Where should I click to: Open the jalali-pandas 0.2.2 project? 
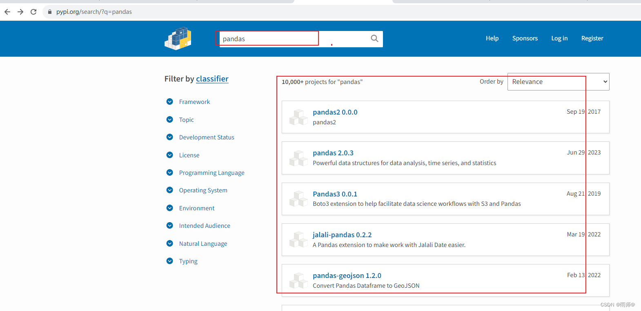[342, 235]
